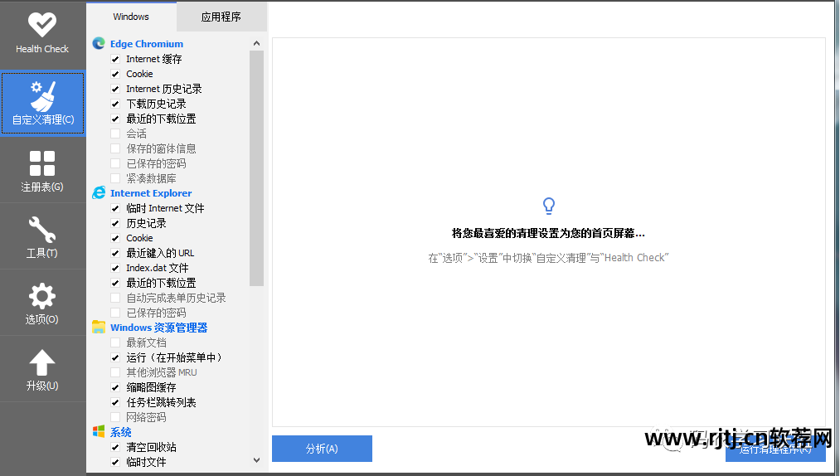Select the Edge Chromium section header
The image size is (840, 476).
[147, 44]
